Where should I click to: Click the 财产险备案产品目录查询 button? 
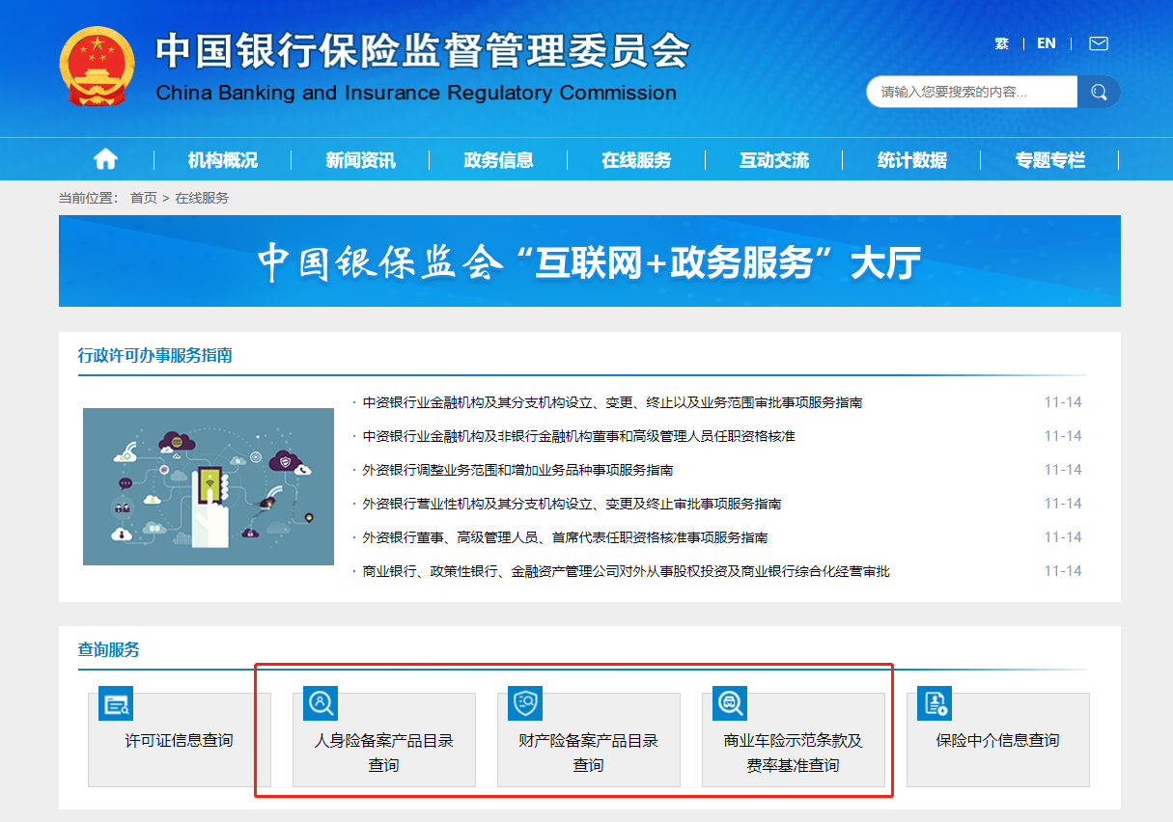(589, 740)
